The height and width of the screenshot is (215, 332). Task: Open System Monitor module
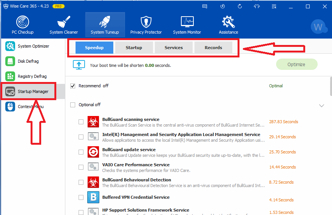pos(187,25)
